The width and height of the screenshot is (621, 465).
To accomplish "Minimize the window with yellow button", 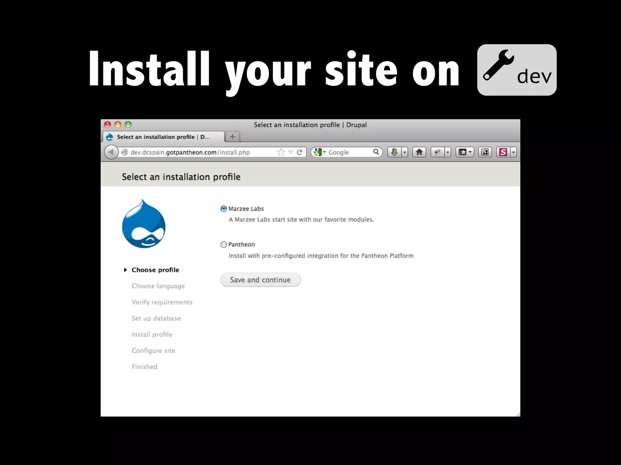I will pos(118,124).
